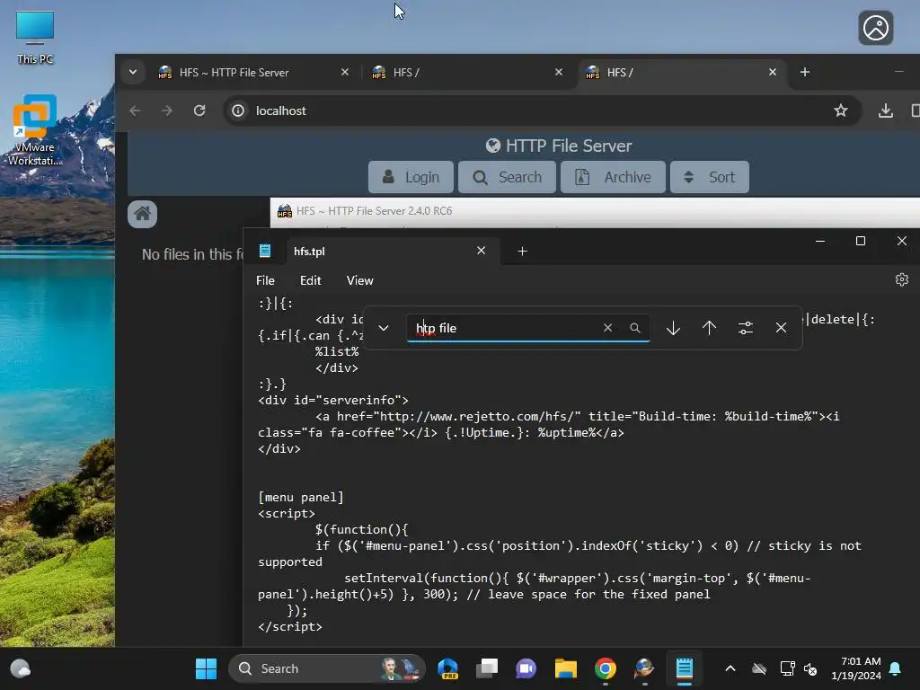Open Notepad settings gear
The width and height of the screenshot is (920, 690).
(902, 280)
